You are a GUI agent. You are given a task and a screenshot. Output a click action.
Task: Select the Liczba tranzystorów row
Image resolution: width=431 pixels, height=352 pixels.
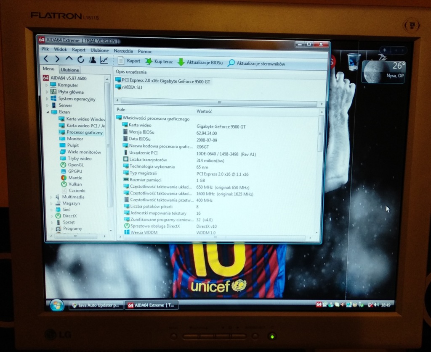pos(174,160)
